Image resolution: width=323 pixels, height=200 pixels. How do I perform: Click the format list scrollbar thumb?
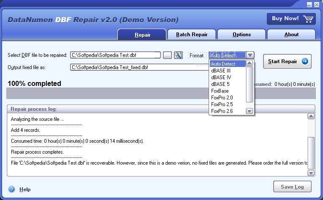point(249,84)
